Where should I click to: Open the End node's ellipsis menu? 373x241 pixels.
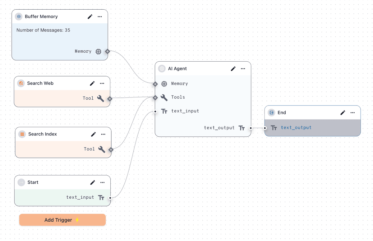(353, 113)
